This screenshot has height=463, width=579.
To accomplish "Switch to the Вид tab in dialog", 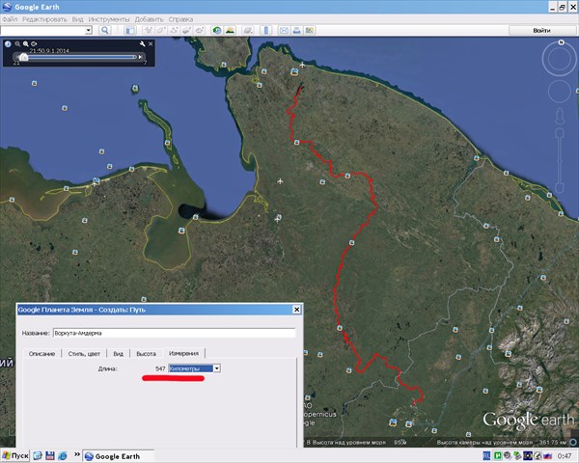I will click(118, 354).
